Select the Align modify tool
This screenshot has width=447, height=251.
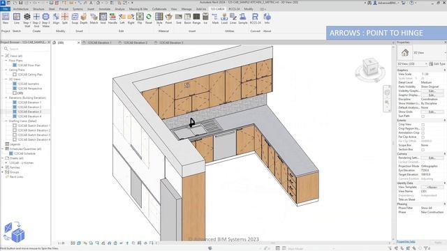(x=56, y=19)
